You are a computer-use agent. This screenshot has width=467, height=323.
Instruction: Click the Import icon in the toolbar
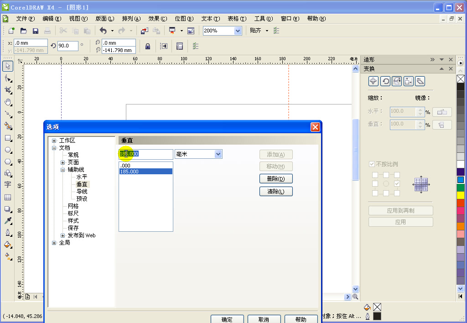pyautogui.click(x=145, y=31)
